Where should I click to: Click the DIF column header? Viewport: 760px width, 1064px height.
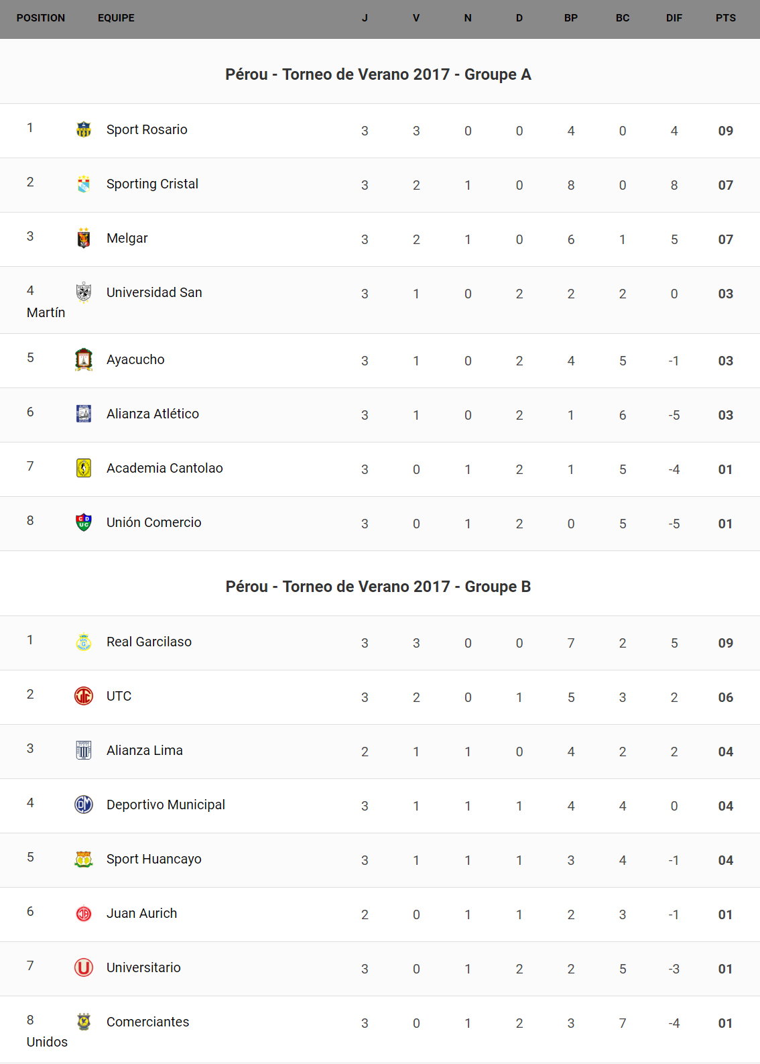click(x=674, y=18)
